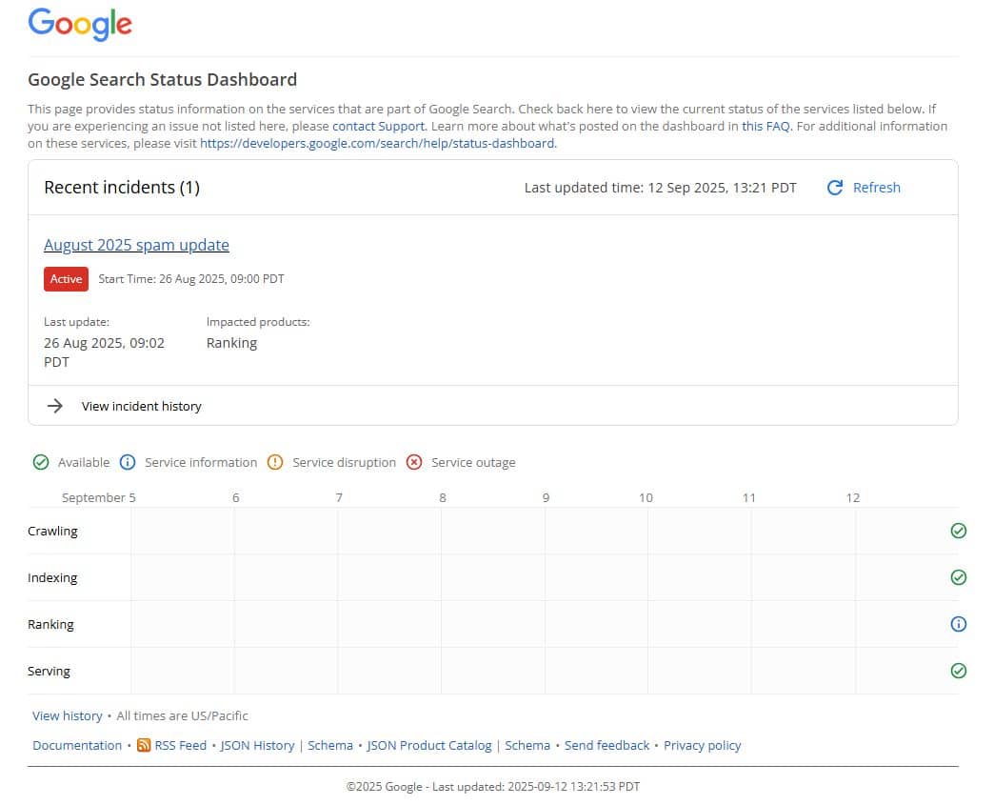This screenshot has height=805, width=994.
Task: Click the Serving row available status icon
Action: [x=959, y=671]
